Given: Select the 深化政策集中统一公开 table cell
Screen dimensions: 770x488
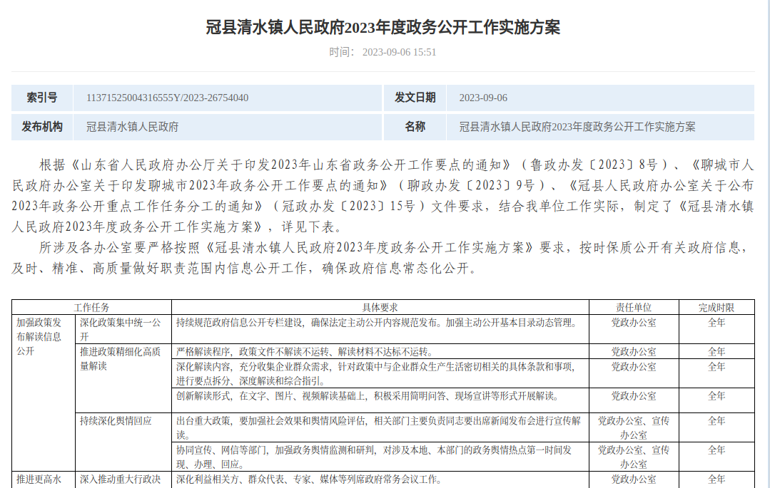Looking at the screenshot, I should 120,329.
